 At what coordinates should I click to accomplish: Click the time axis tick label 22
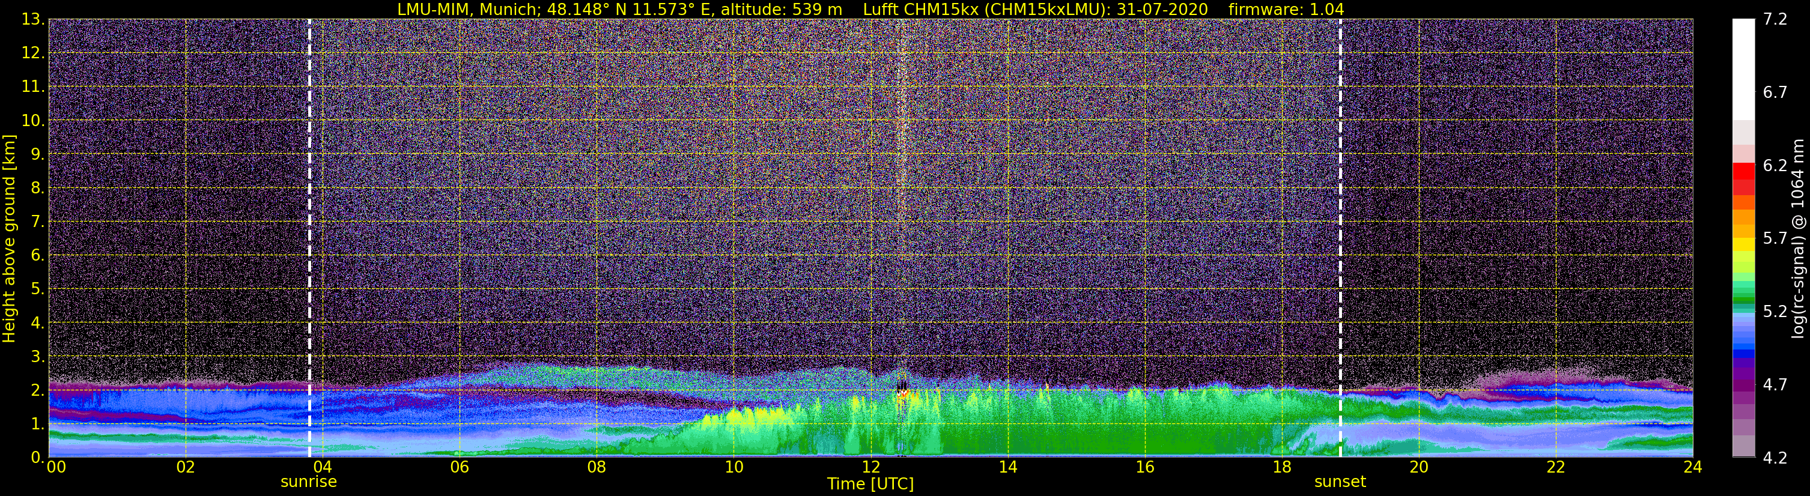pyautogui.click(x=1556, y=467)
